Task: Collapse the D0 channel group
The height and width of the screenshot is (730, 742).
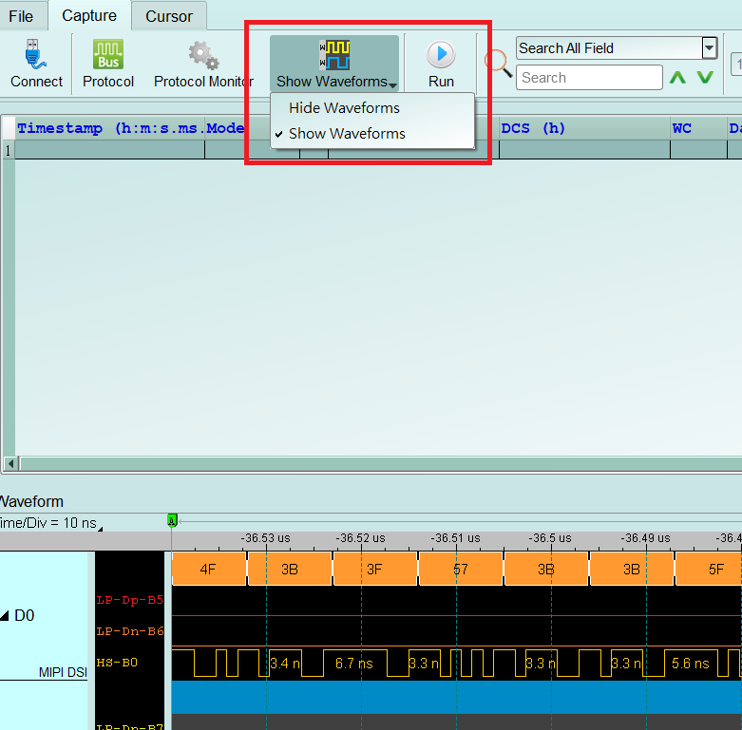Action: pyautogui.click(x=5, y=615)
